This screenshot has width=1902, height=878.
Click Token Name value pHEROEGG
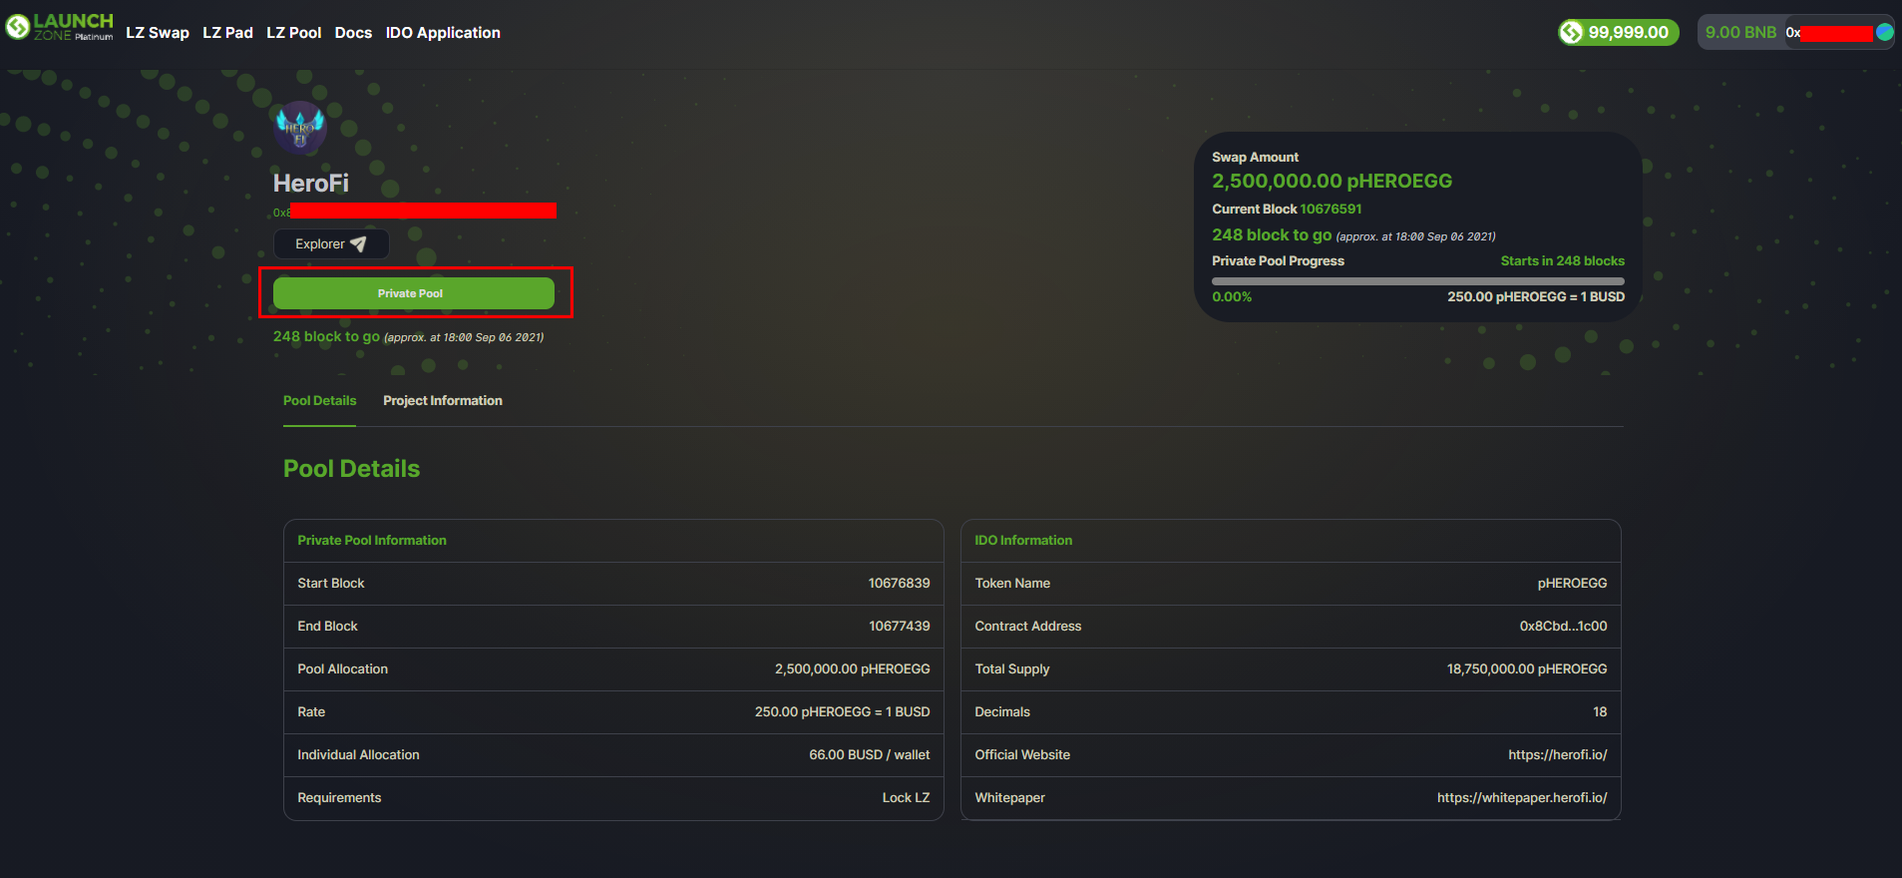tap(1572, 583)
